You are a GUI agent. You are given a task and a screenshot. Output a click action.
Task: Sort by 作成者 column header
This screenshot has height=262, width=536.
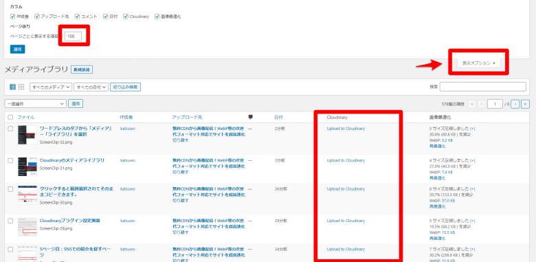(126, 118)
